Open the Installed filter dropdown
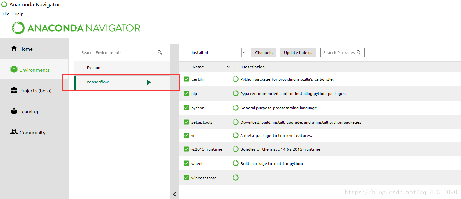Image resolution: width=461 pixels, height=199 pixels. tap(215, 52)
